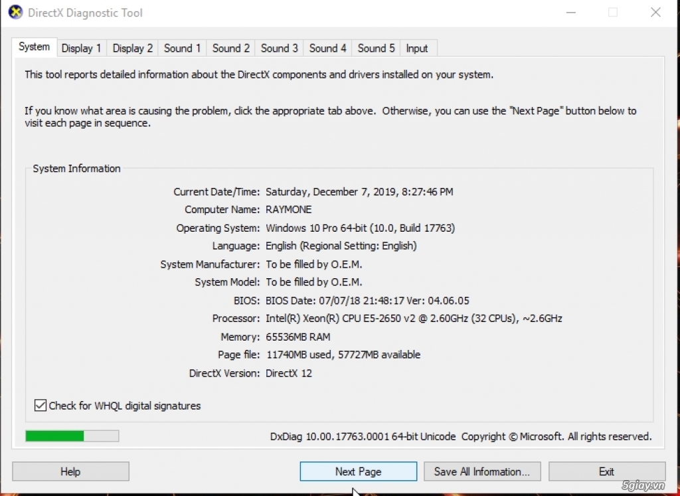Image resolution: width=680 pixels, height=496 pixels.
Task: Click the Help button
Action: tap(70, 471)
